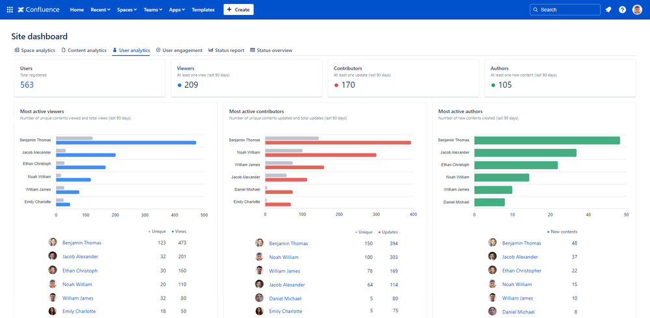Switch to the Space analytics tab
The image size is (650, 318).
tap(34, 50)
